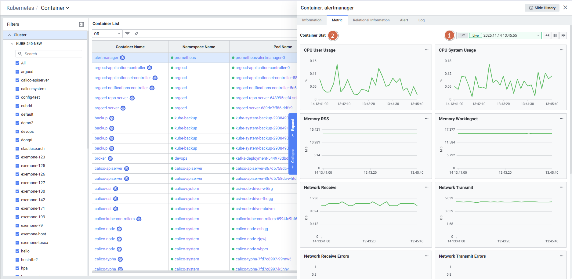This screenshot has height=279, width=572.
Task: Open CPU User Usage chart options menu
Action: (426, 50)
